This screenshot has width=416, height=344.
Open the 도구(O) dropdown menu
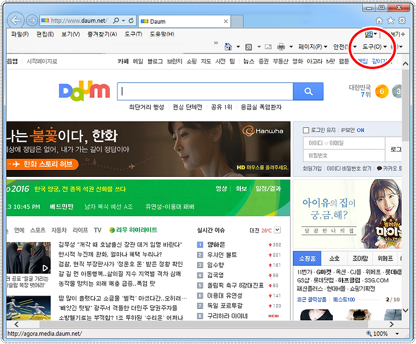point(374,47)
